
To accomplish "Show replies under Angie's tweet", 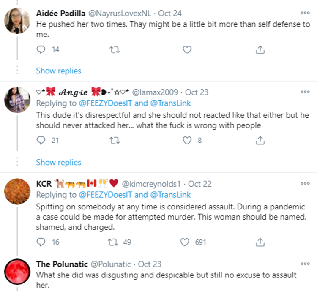I will coord(59,163).
